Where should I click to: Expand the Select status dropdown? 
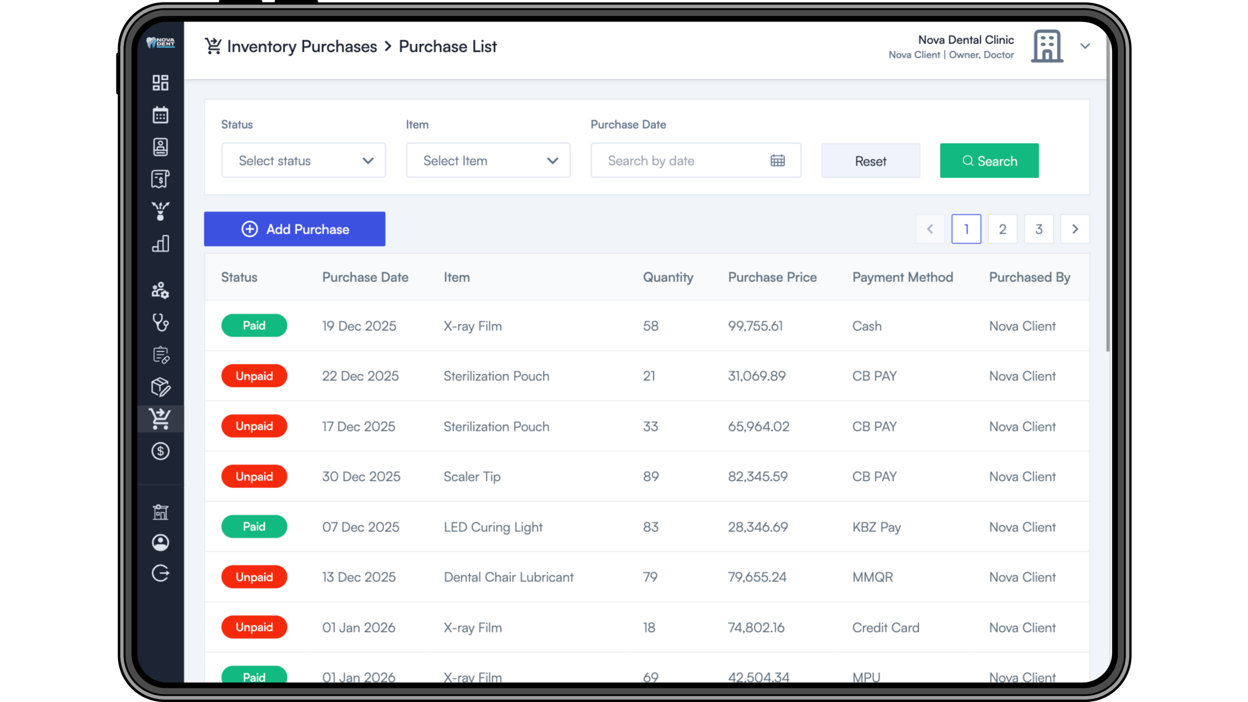tap(303, 160)
